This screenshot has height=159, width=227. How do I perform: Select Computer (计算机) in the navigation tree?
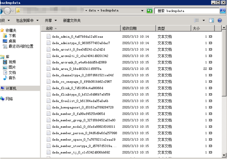(11, 89)
